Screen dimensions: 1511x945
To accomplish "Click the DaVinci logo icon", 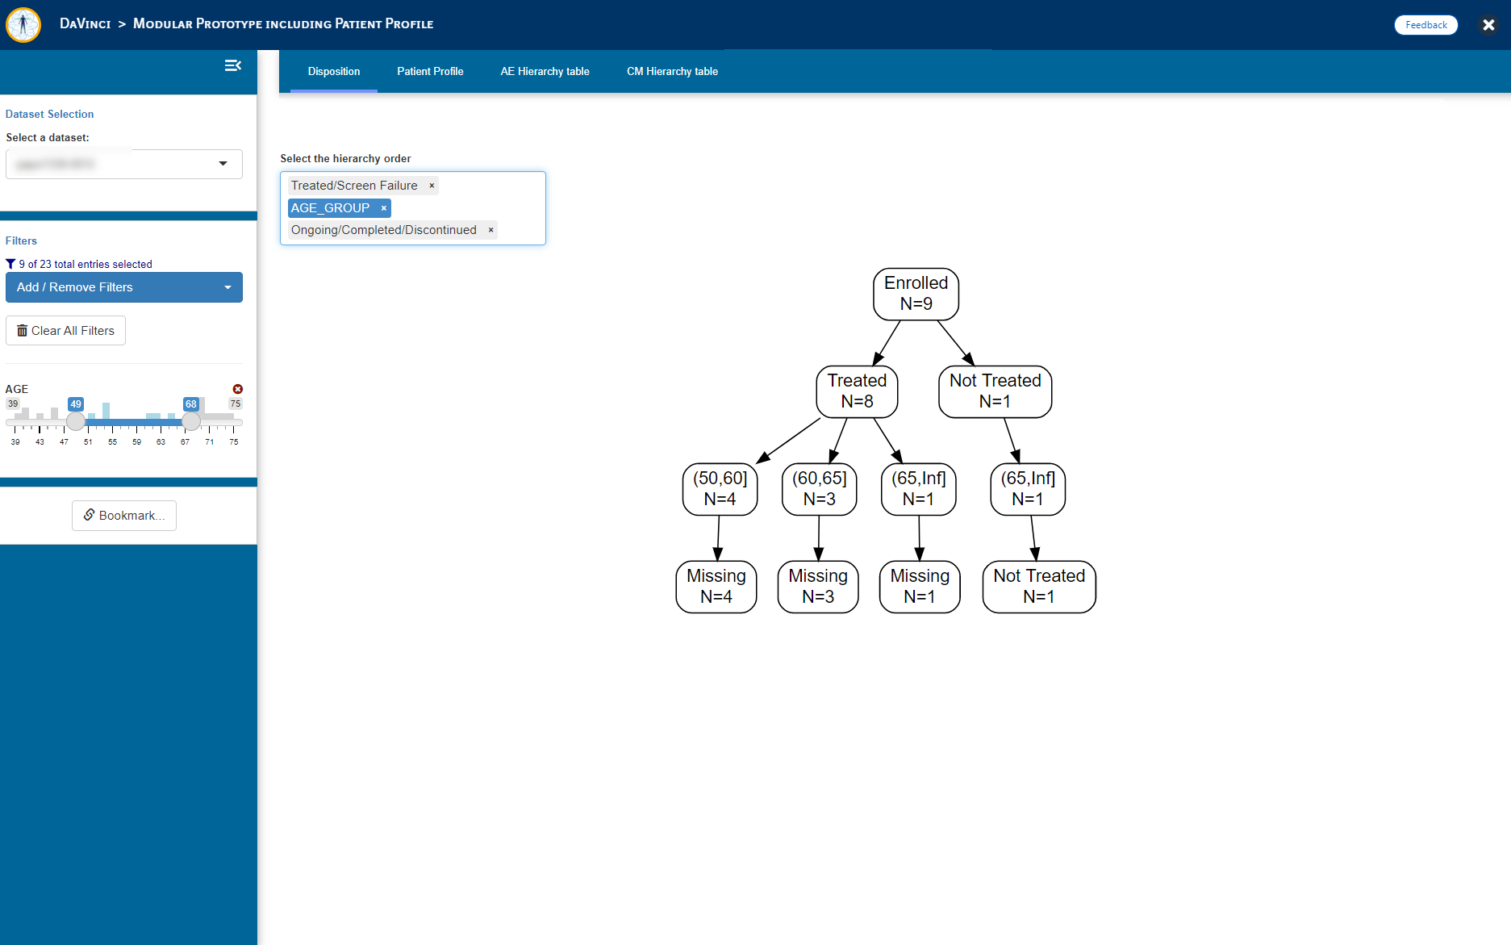I will coord(23,25).
